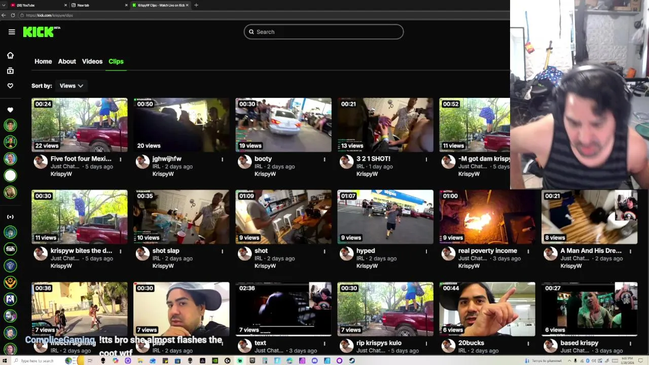
Task: Switch to the Videos tab
Action: (92, 61)
